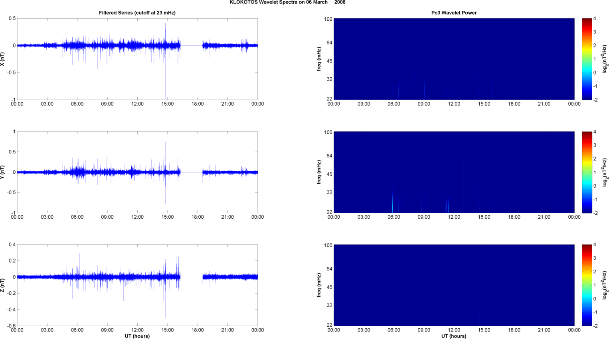Click the wavelet power burst in the Y spectrum near 06:00
The height and width of the screenshot is (339, 609).
[x=393, y=202]
